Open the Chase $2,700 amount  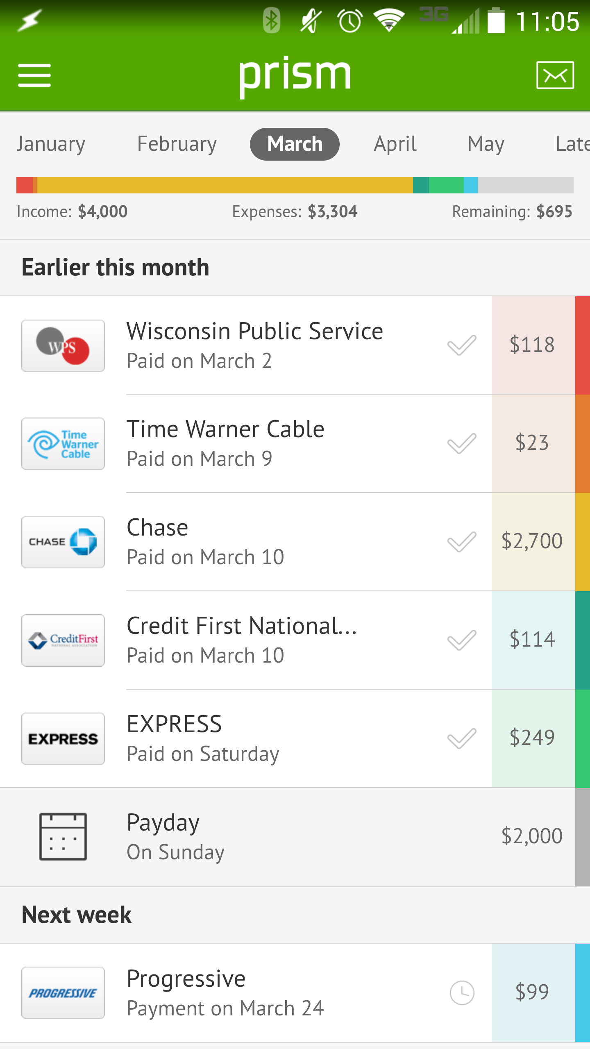click(x=532, y=541)
